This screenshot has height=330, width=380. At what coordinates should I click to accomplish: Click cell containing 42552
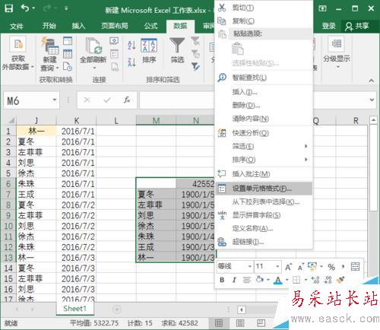(195, 184)
